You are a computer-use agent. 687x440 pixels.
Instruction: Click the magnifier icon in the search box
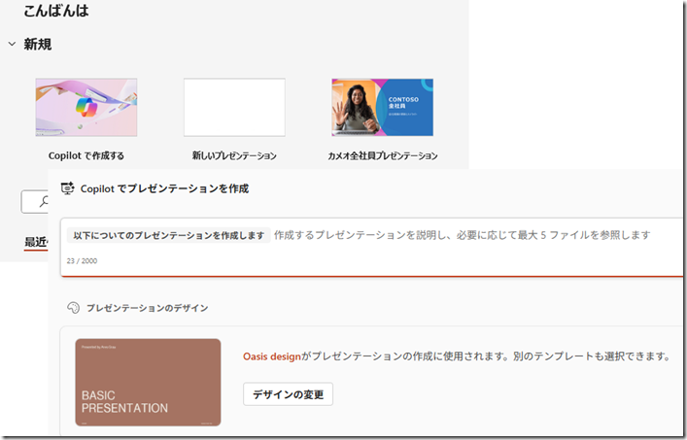tap(42, 202)
